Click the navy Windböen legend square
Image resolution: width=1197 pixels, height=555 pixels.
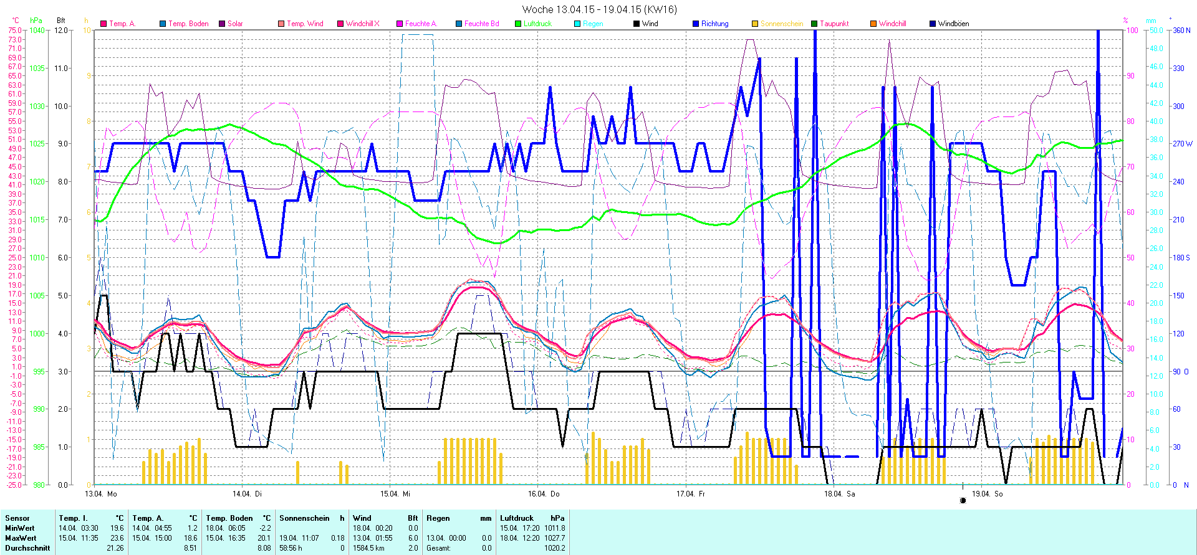point(933,24)
